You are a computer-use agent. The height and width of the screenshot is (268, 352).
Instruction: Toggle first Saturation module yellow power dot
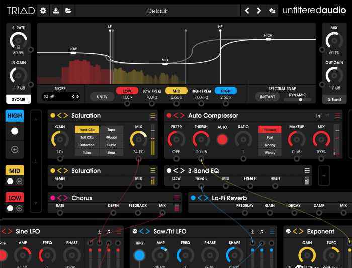[x=53, y=115]
